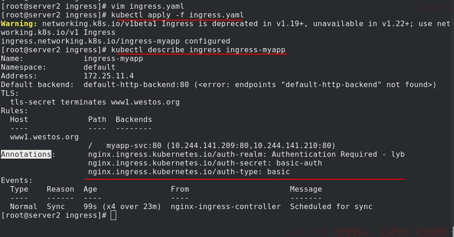Click the Scheduled for sync message
This screenshot has height=237, width=454.
click(331, 207)
